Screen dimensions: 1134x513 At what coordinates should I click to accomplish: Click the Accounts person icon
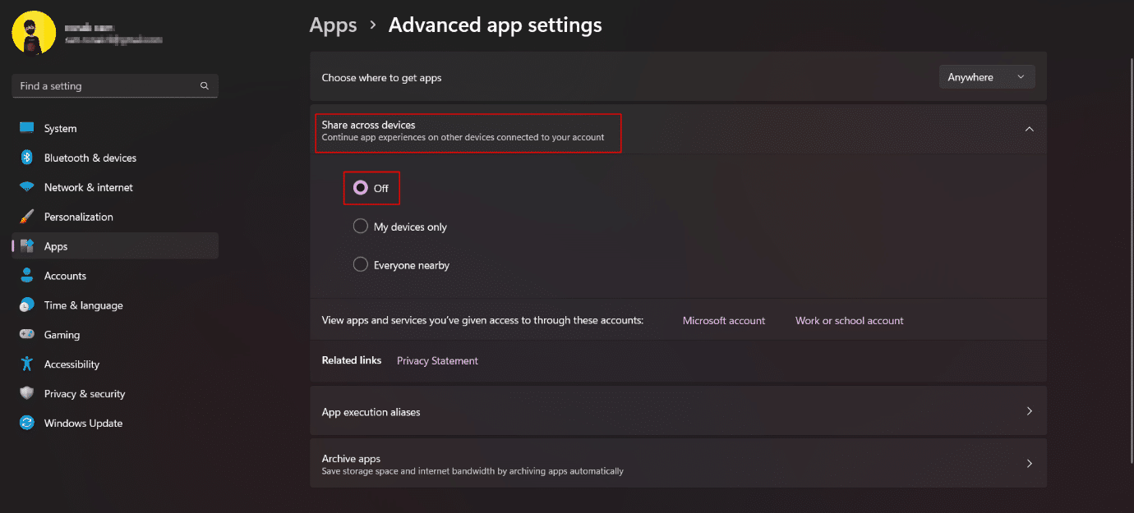point(27,276)
